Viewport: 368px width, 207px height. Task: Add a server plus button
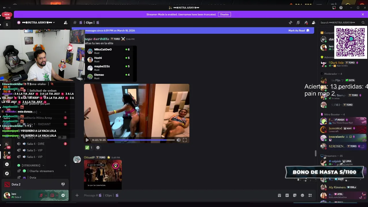pos(7,164)
